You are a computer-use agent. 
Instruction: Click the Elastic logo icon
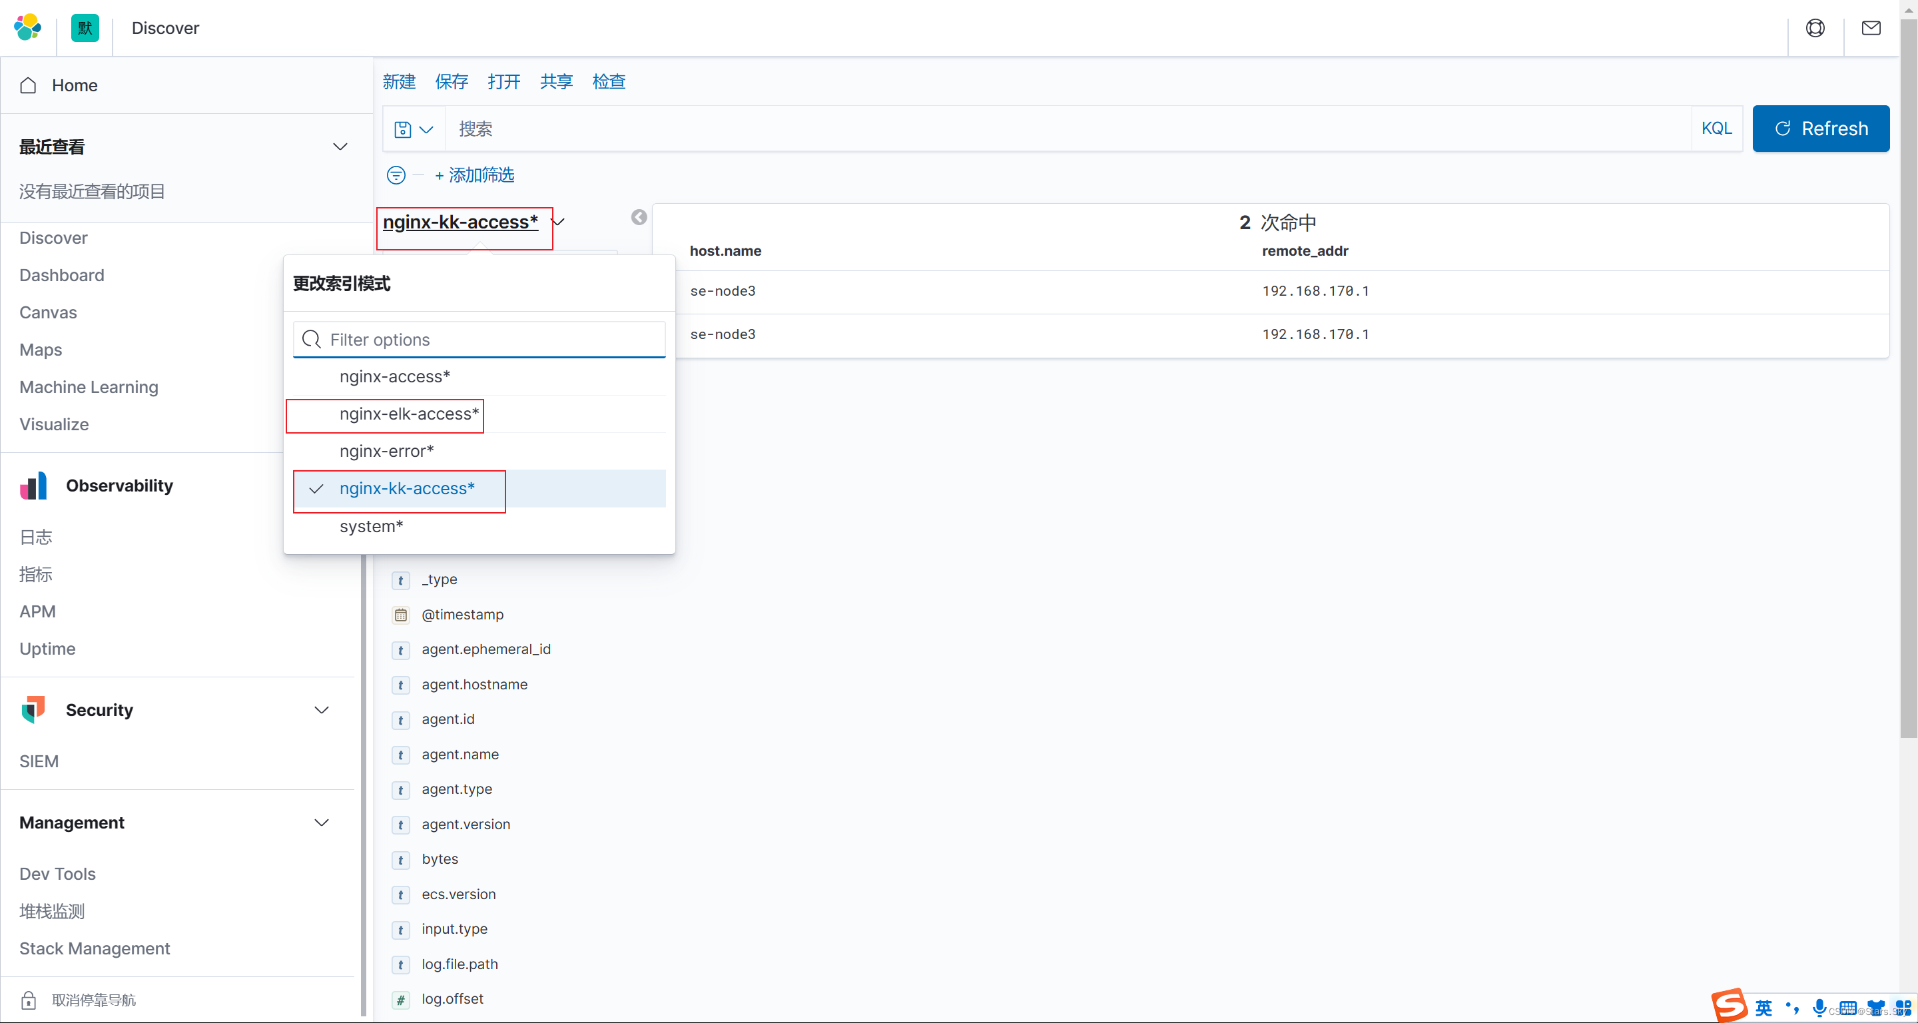[27, 27]
